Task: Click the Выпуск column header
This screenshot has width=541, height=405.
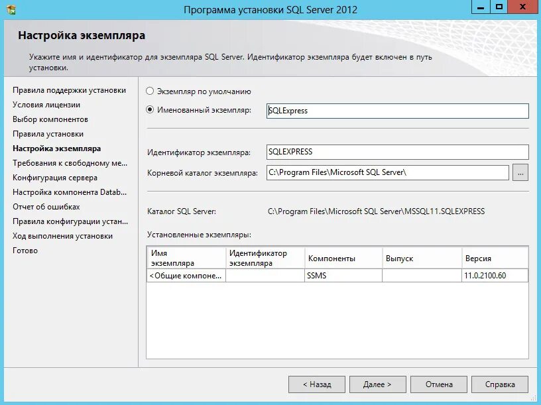Action: point(422,258)
